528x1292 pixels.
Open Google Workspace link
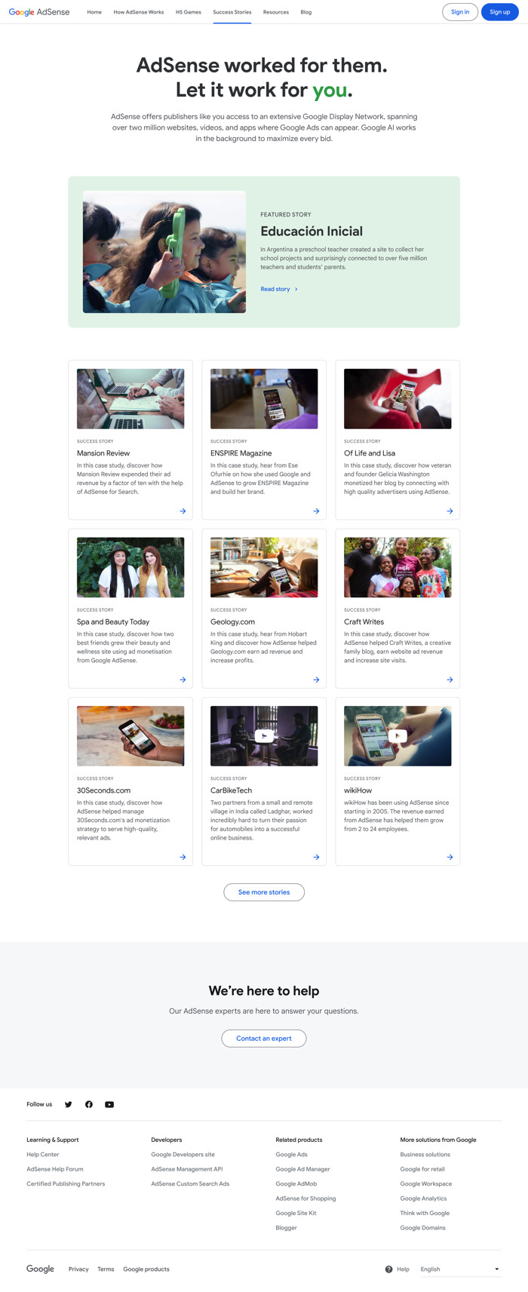click(426, 1184)
